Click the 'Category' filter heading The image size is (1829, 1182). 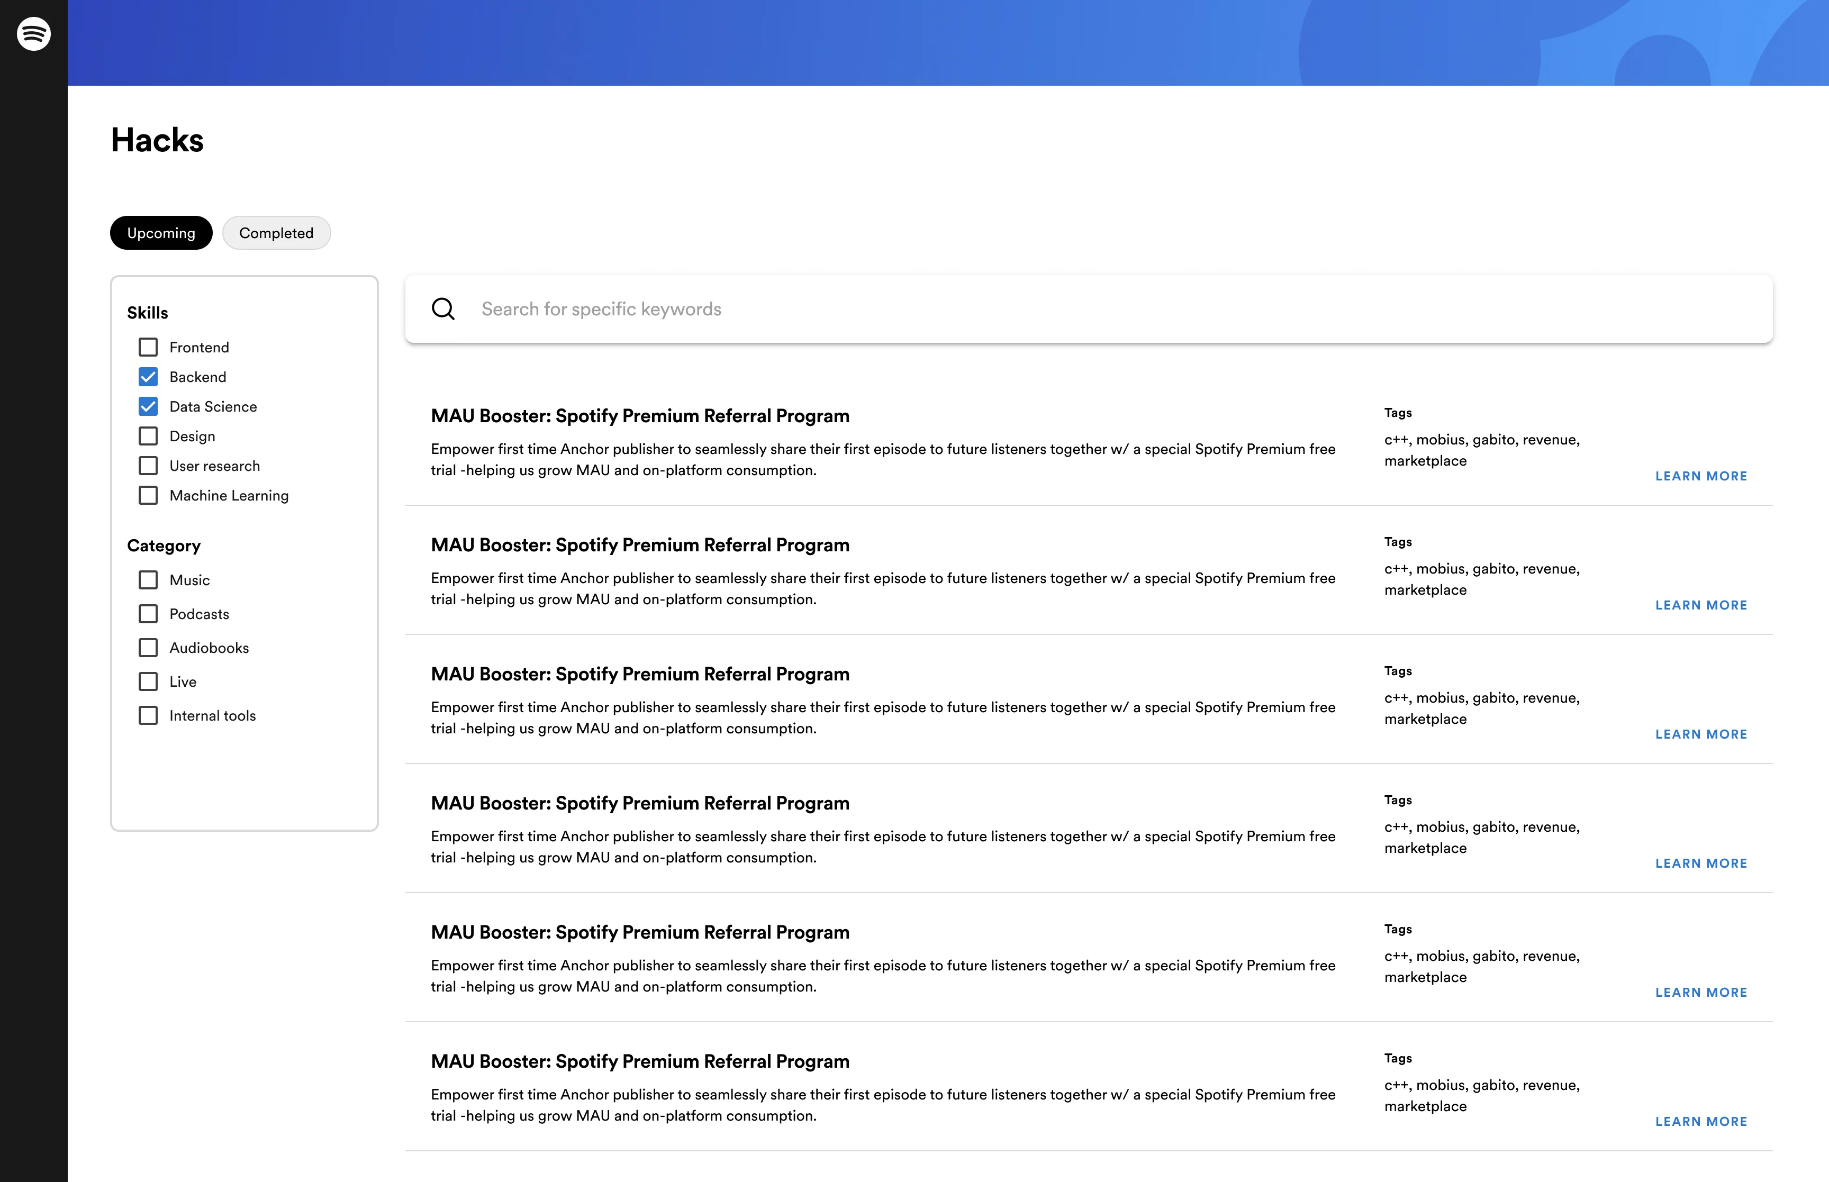click(164, 545)
